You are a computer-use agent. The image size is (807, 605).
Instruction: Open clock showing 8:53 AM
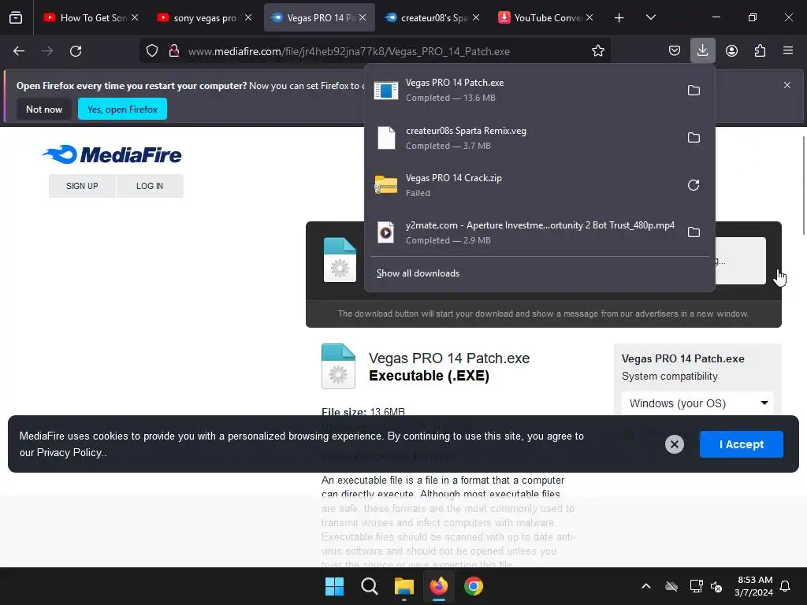(x=754, y=586)
